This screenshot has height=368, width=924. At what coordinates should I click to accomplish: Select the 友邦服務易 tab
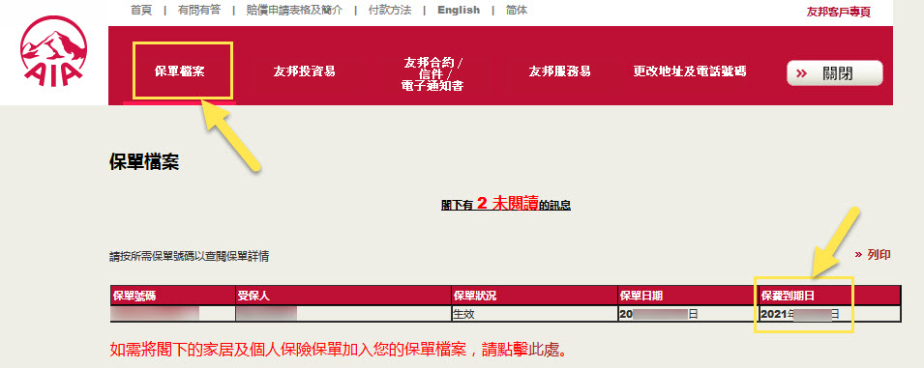coord(559,71)
